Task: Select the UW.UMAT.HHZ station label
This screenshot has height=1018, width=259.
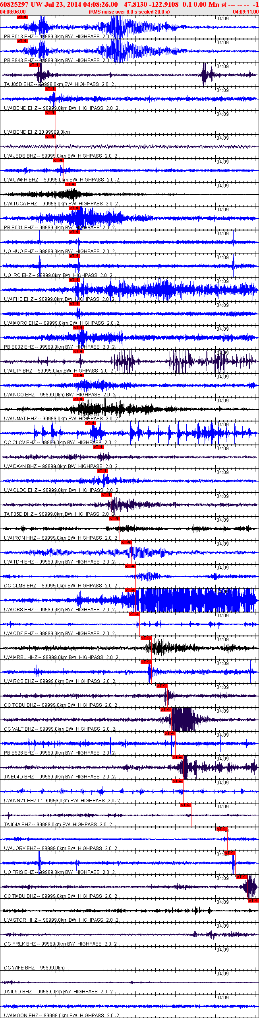Action: tap(61, 419)
